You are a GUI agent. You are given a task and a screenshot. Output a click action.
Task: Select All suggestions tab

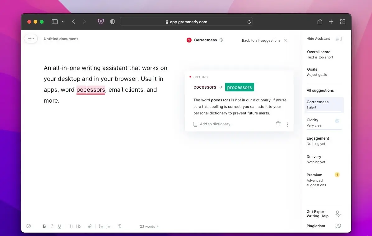coord(320,90)
